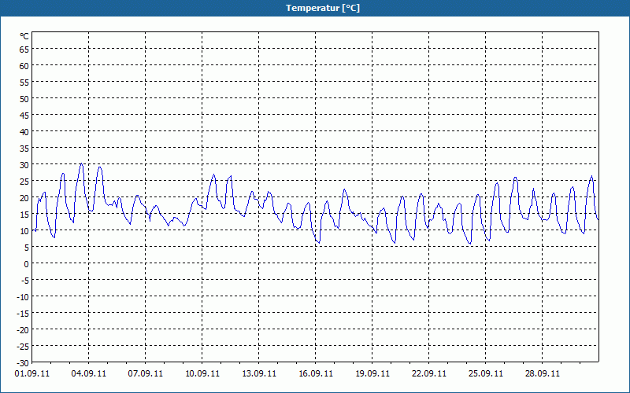Click the 65 y-axis label
This screenshot has height=393, width=630.
tap(24, 50)
